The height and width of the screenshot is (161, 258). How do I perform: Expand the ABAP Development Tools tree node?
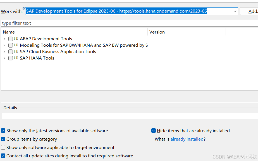tap(4, 39)
